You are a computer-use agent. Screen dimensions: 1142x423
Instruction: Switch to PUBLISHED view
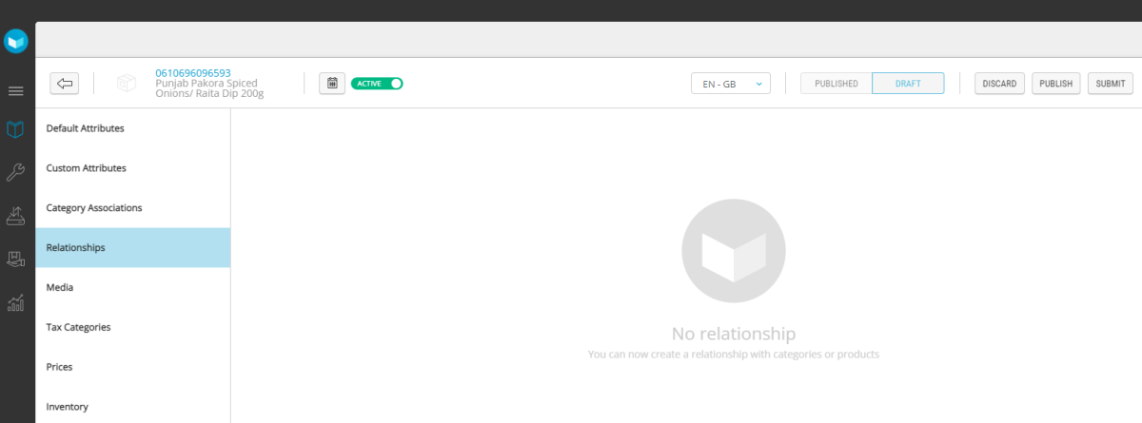[x=837, y=84]
